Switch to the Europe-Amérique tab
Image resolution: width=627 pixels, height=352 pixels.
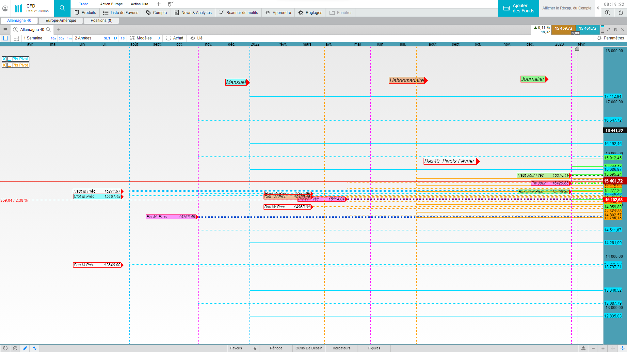coord(61,21)
